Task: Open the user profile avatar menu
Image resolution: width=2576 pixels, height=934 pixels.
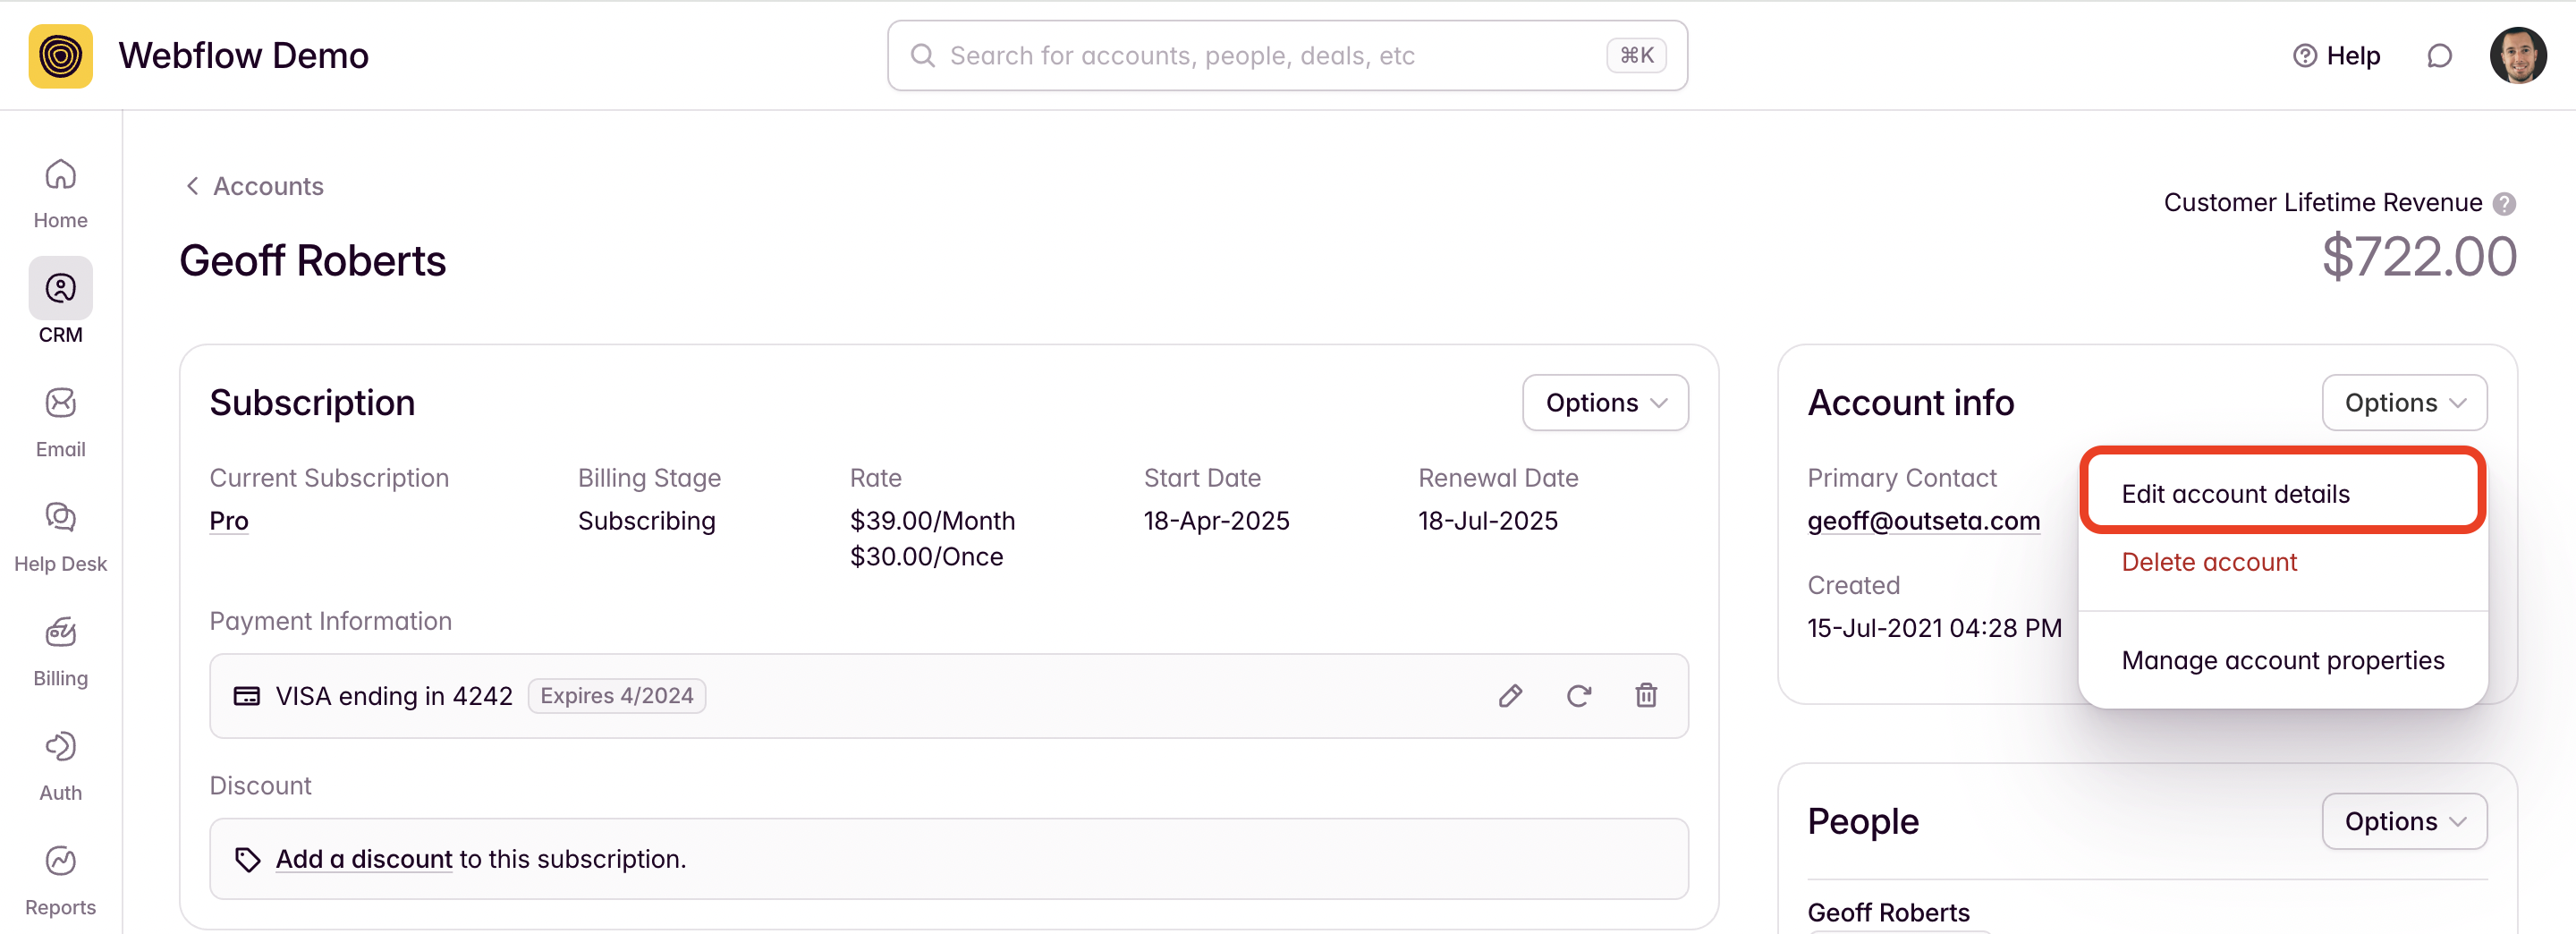Action: pos(2518,56)
